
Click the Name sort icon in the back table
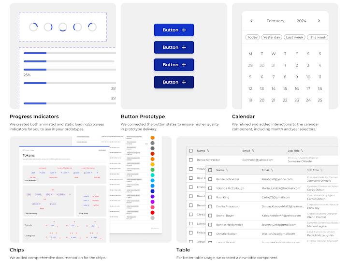pyautogui.click(x=208, y=151)
